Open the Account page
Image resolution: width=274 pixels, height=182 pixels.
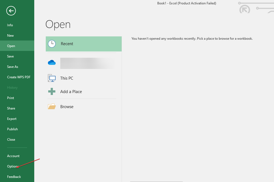17,156
